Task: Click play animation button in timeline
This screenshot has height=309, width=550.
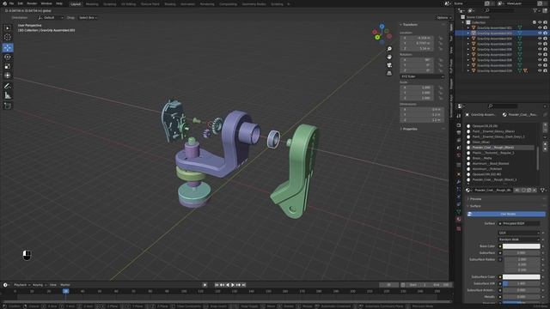Action: click(x=233, y=285)
